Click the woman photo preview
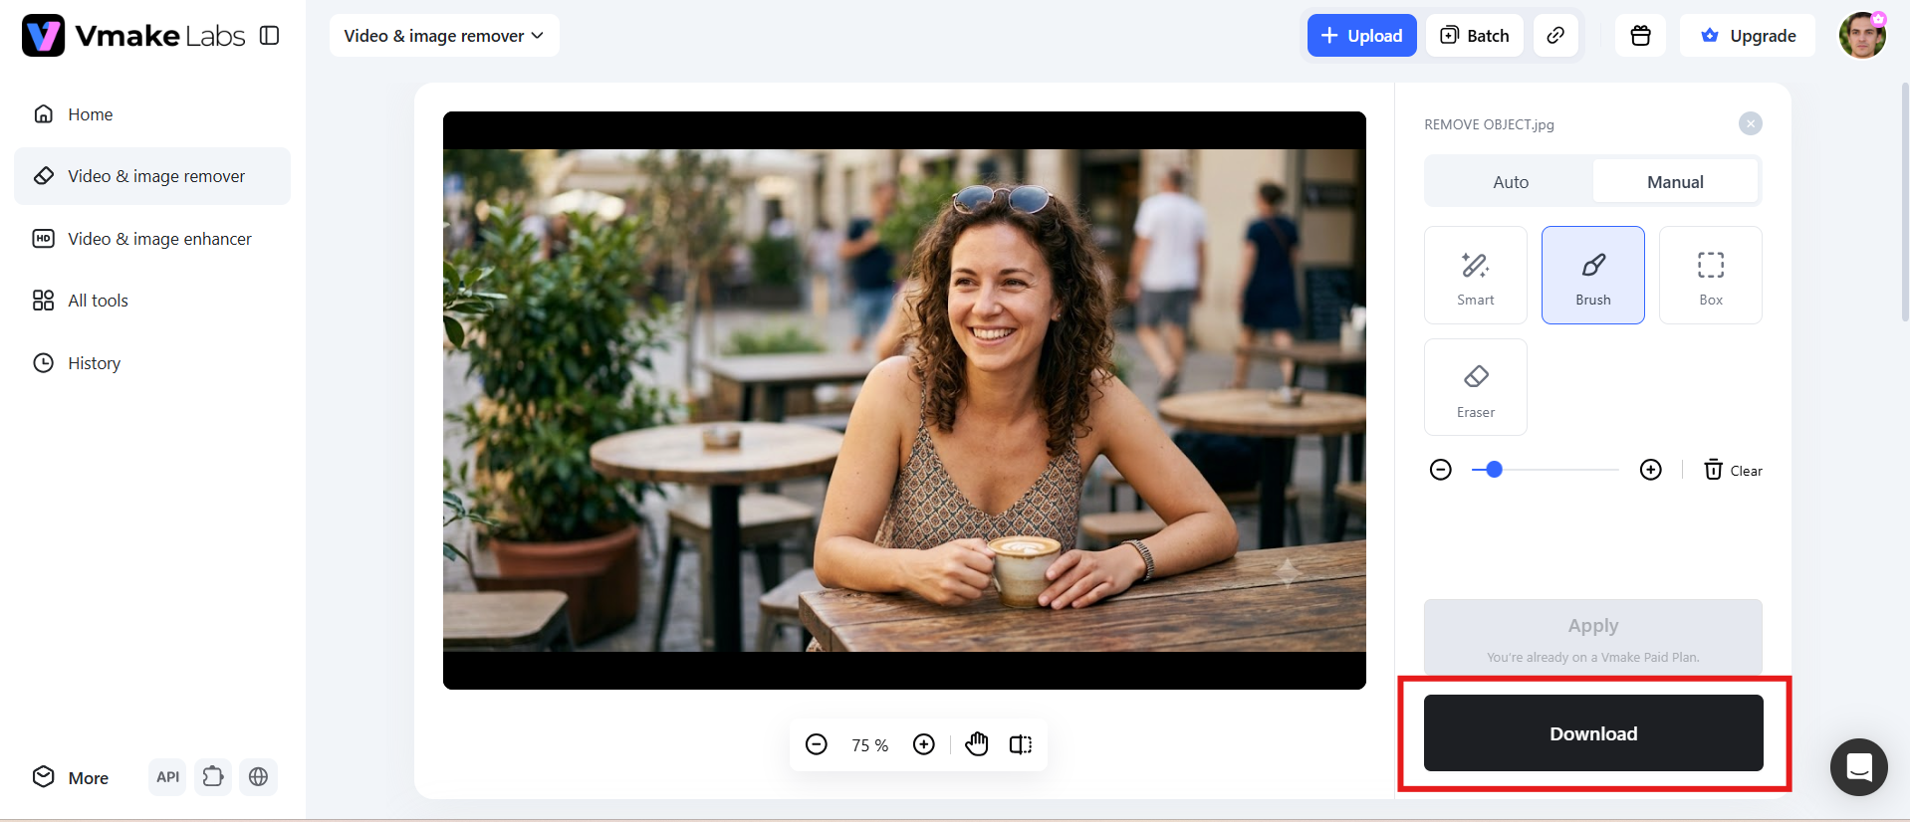The height and width of the screenshot is (822, 1910). [x=904, y=400]
